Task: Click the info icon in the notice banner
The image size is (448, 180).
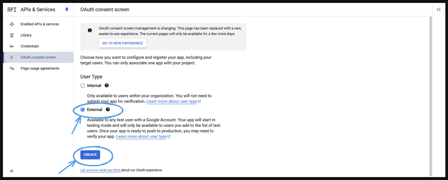Action: click(90, 30)
